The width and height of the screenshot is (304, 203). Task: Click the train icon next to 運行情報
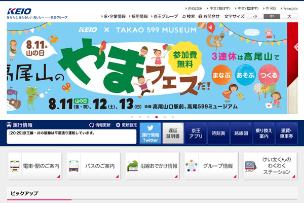tap(9, 125)
